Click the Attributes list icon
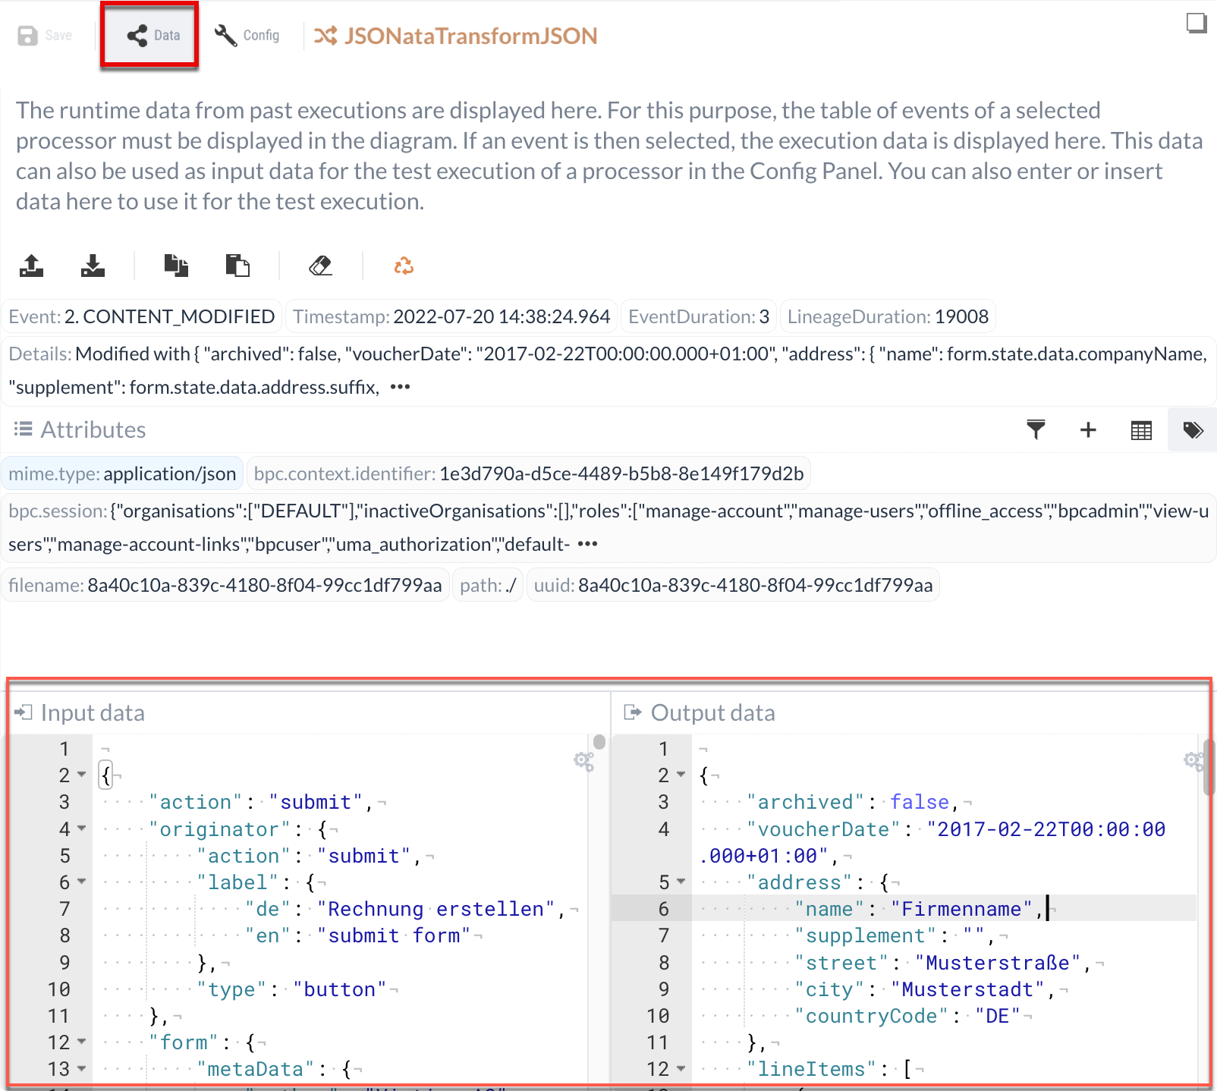This screenshot has height=1091, width=1217. (x=24, y=429)
